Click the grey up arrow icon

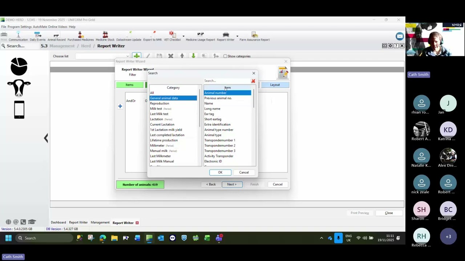tap(182, 56)
